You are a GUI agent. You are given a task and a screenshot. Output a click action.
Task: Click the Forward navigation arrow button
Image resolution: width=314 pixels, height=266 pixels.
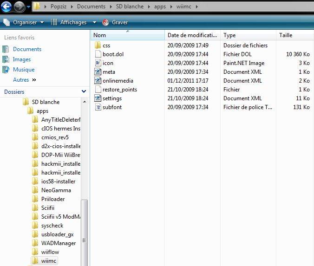tap(19, 6)
